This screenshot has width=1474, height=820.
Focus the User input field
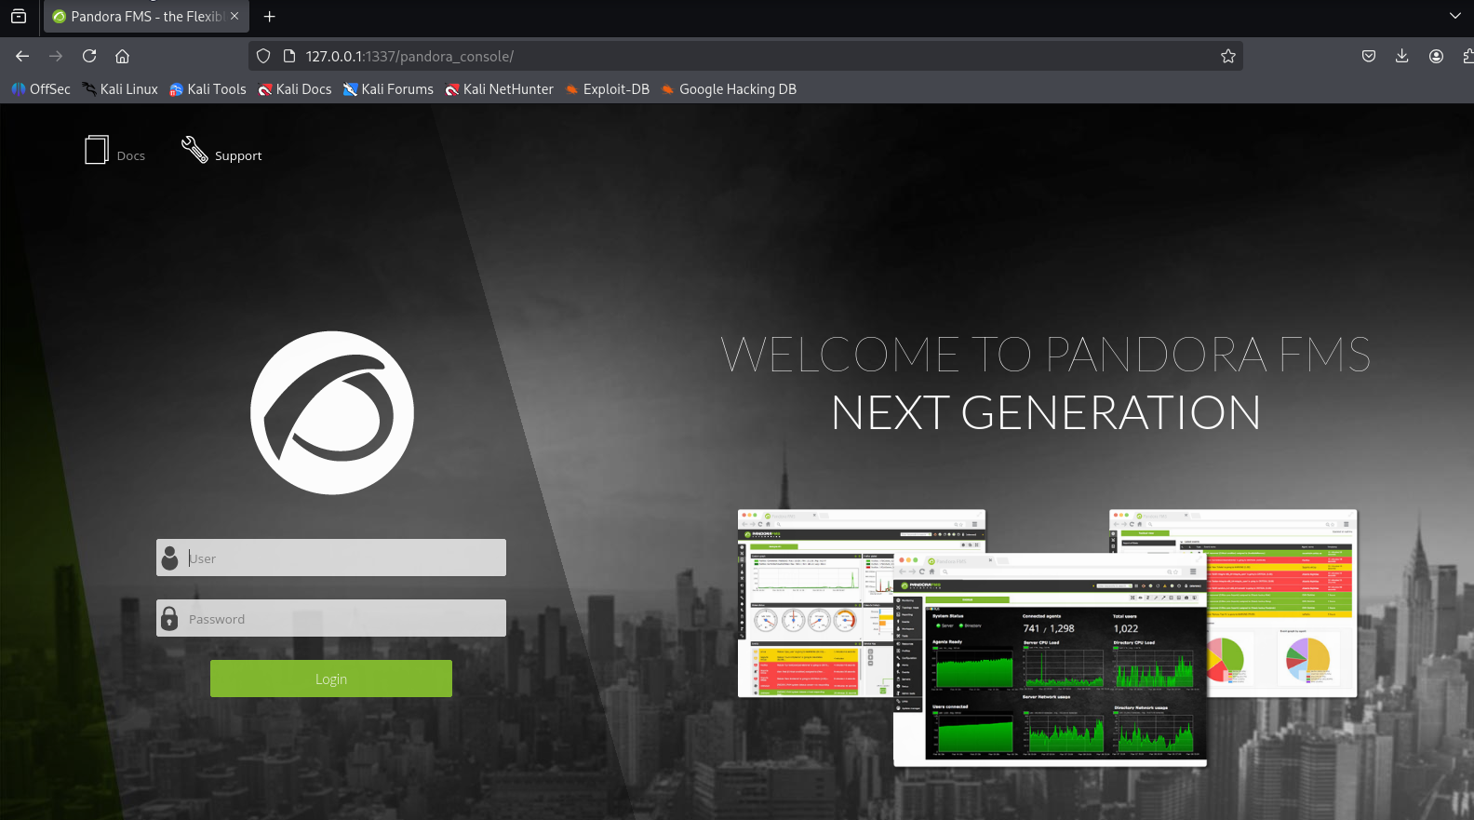(331, 558)
